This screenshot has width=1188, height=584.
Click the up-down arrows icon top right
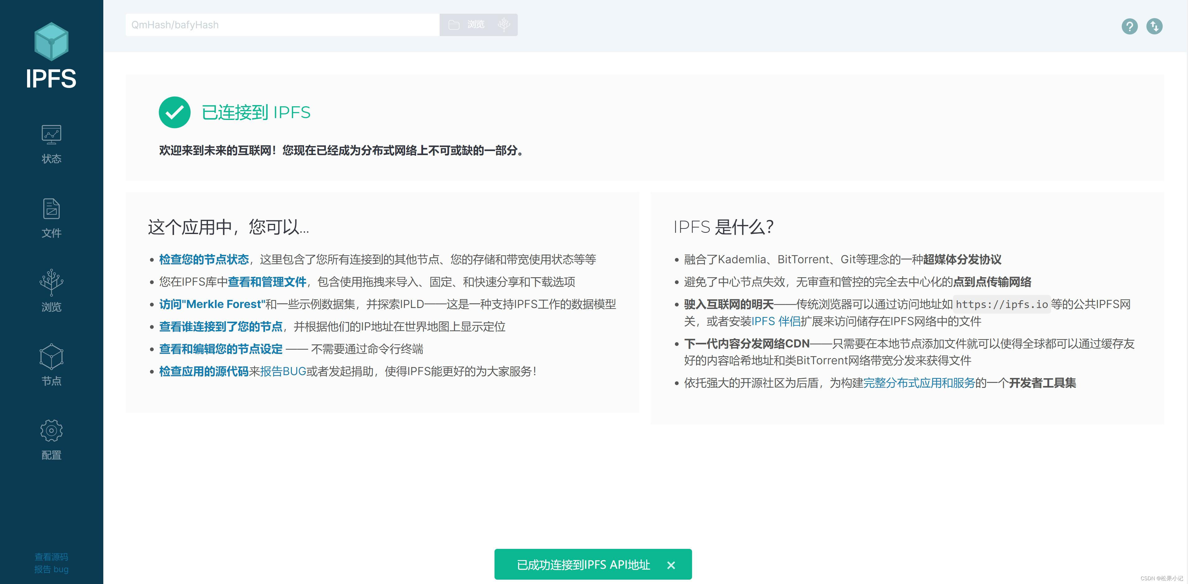pyautogui.click(x=1154, y=26)
